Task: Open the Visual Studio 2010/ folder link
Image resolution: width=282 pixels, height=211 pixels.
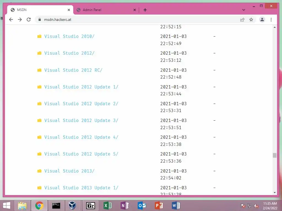Action: pos(69,36)
